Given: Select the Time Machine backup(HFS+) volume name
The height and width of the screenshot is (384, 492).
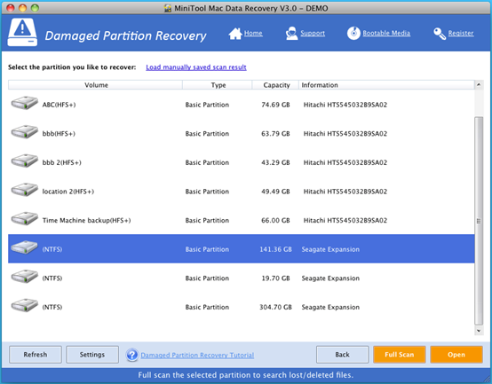Looking at the screenshot, I should tap(87, 221).
